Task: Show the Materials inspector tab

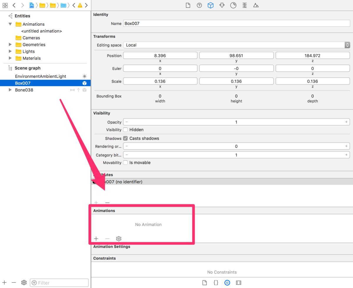Action: click(233, 5)
